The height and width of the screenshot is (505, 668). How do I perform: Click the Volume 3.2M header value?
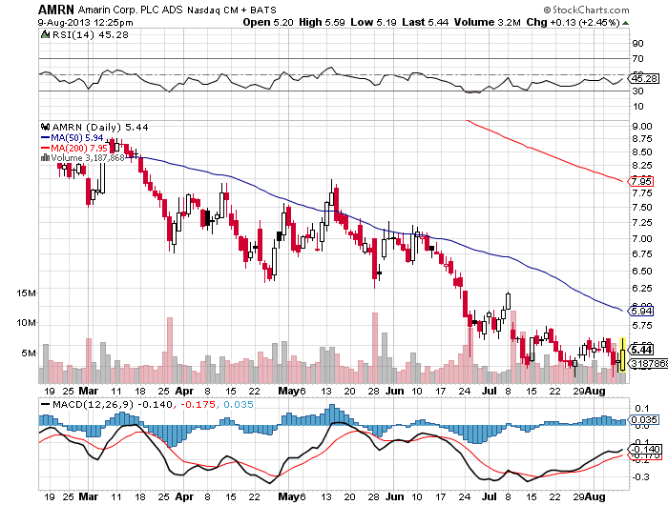click(488, 22)
